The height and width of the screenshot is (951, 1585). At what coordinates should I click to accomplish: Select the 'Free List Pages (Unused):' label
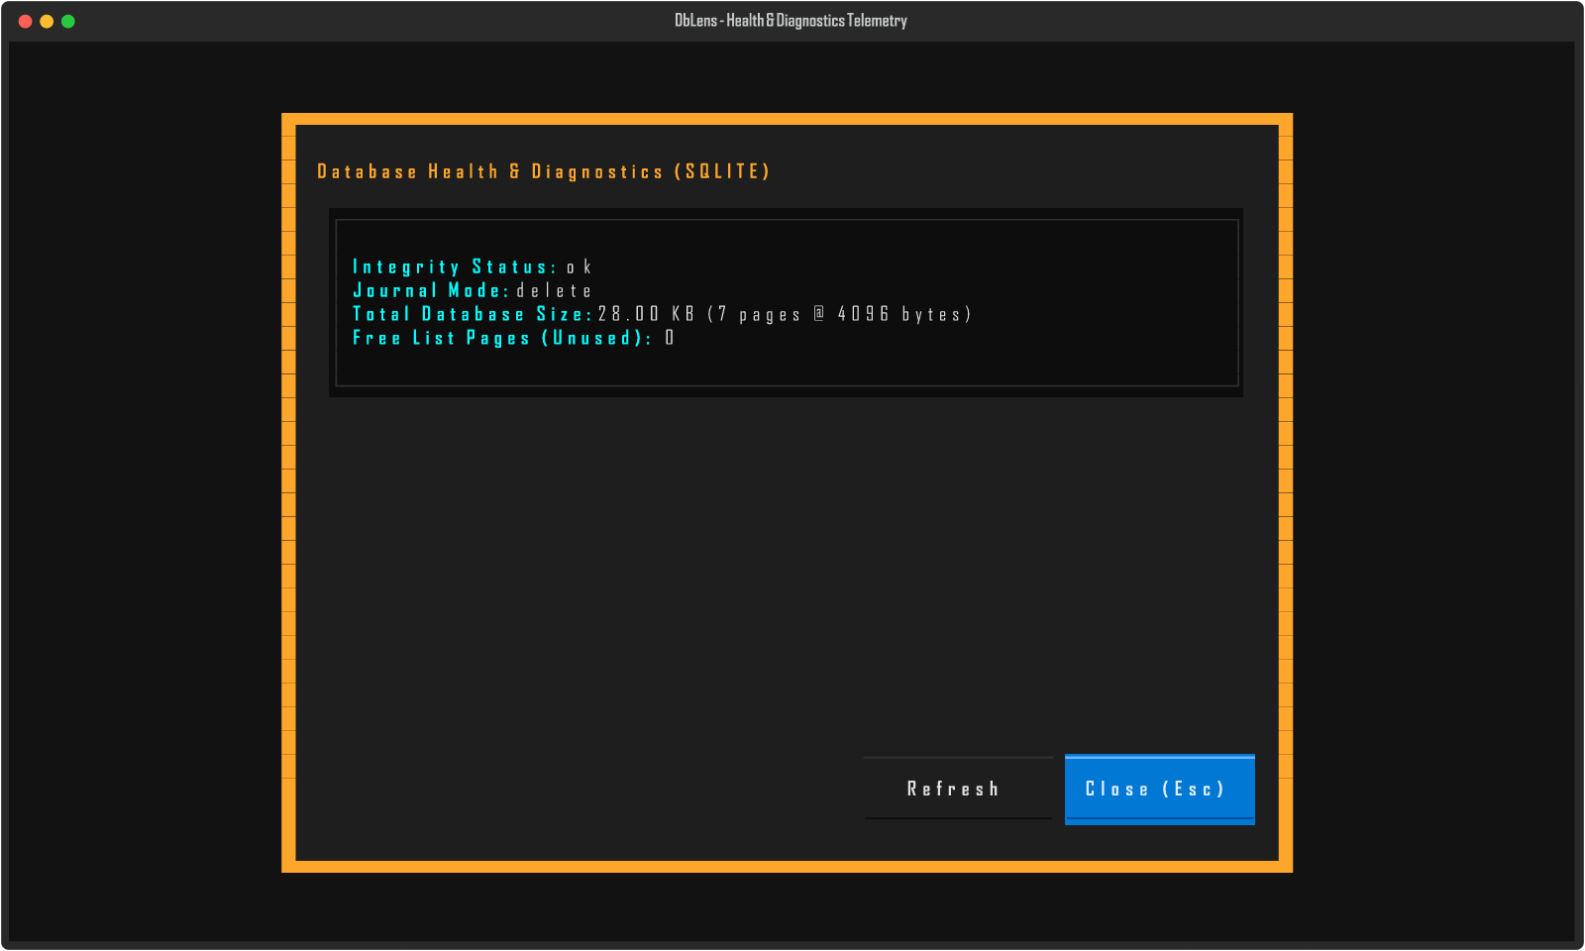point(502,338)
